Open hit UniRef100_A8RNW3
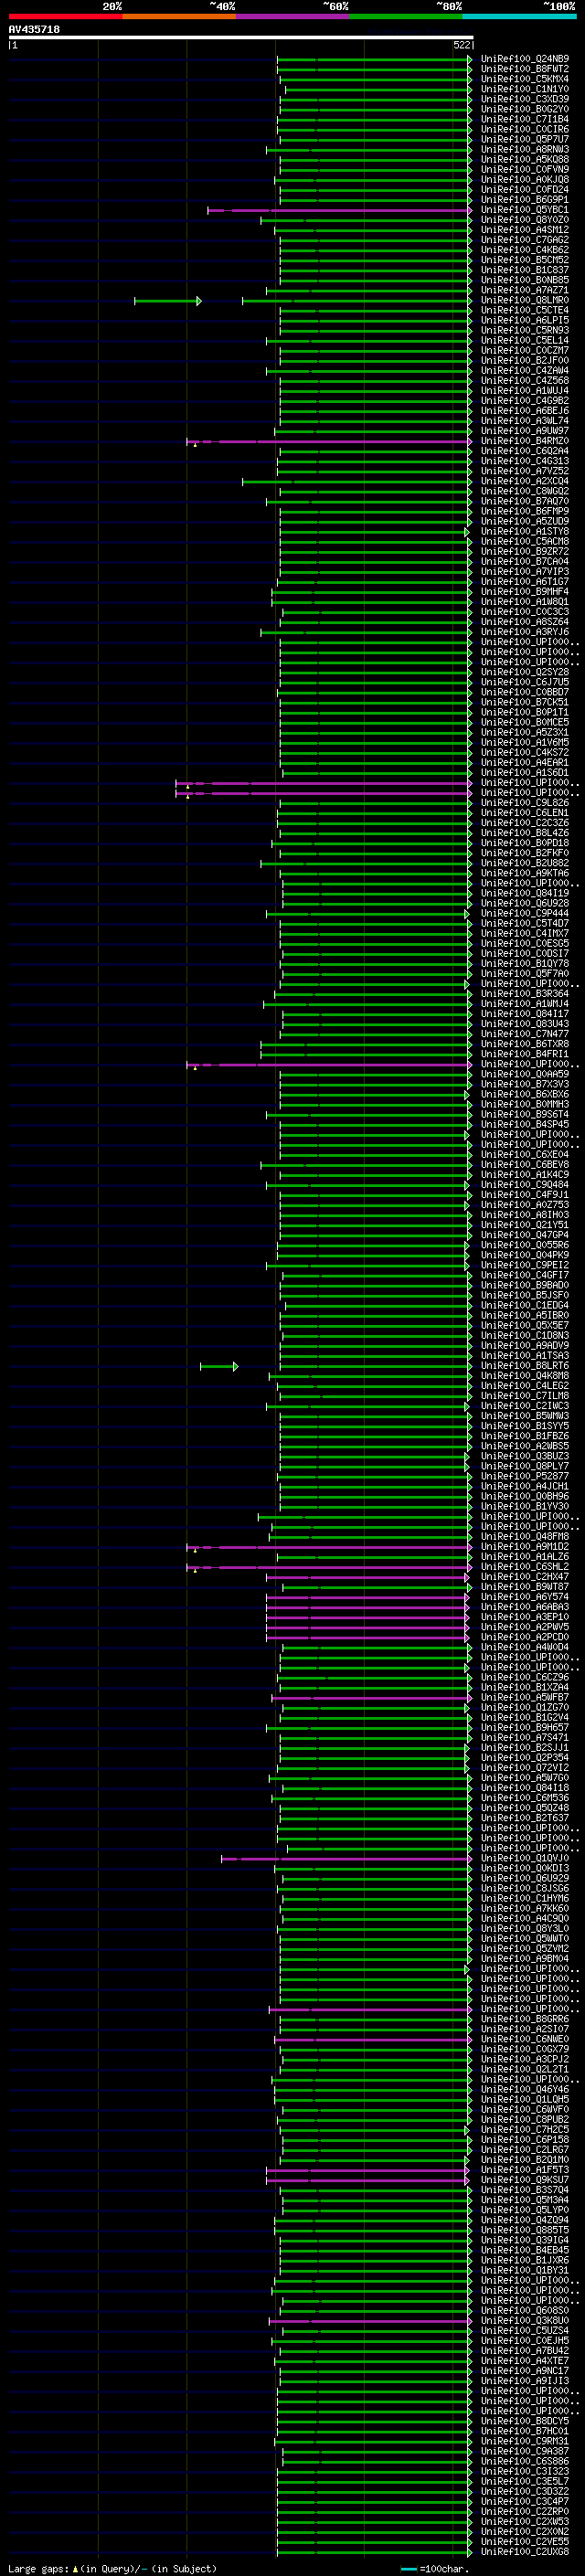The image size is (585, 2576). click(x=525, y=150)
